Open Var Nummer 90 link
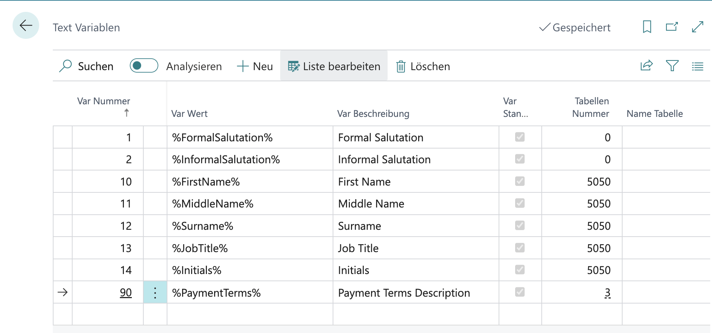712x333 pixels. (x=126, y=293)
